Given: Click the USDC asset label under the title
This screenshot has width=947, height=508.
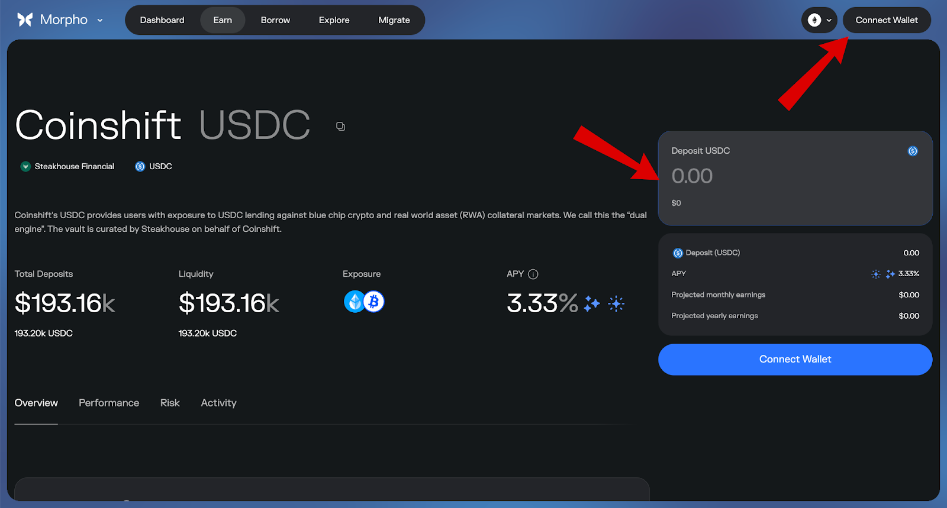Looking at the screenshot, I should point(160,167).
